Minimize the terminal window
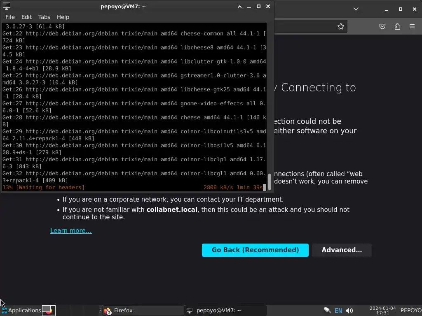The width and height of the screenshot is (422, 316). (x=249, y=7)
